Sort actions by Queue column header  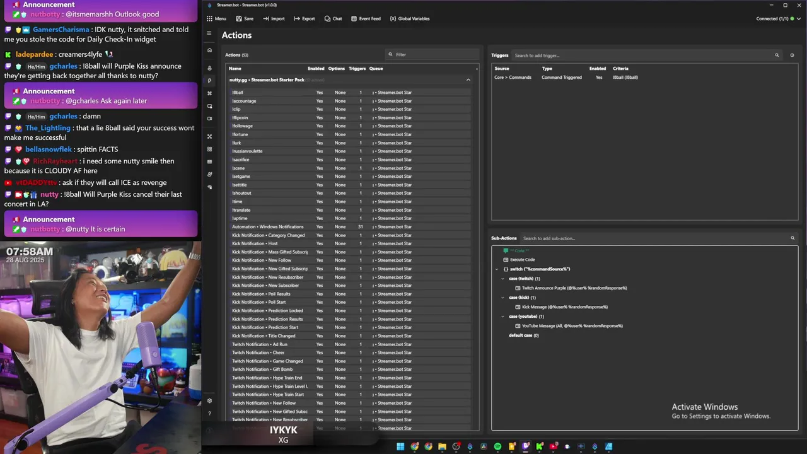376,68
